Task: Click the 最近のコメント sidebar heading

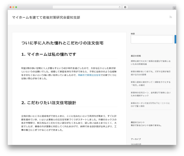Action: pyautogui.click(x=138, y=122)
